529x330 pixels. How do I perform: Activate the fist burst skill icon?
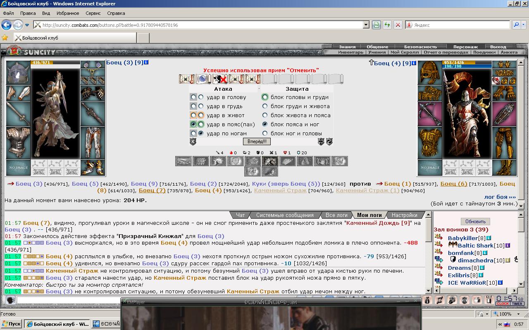[x=218, y=161]
